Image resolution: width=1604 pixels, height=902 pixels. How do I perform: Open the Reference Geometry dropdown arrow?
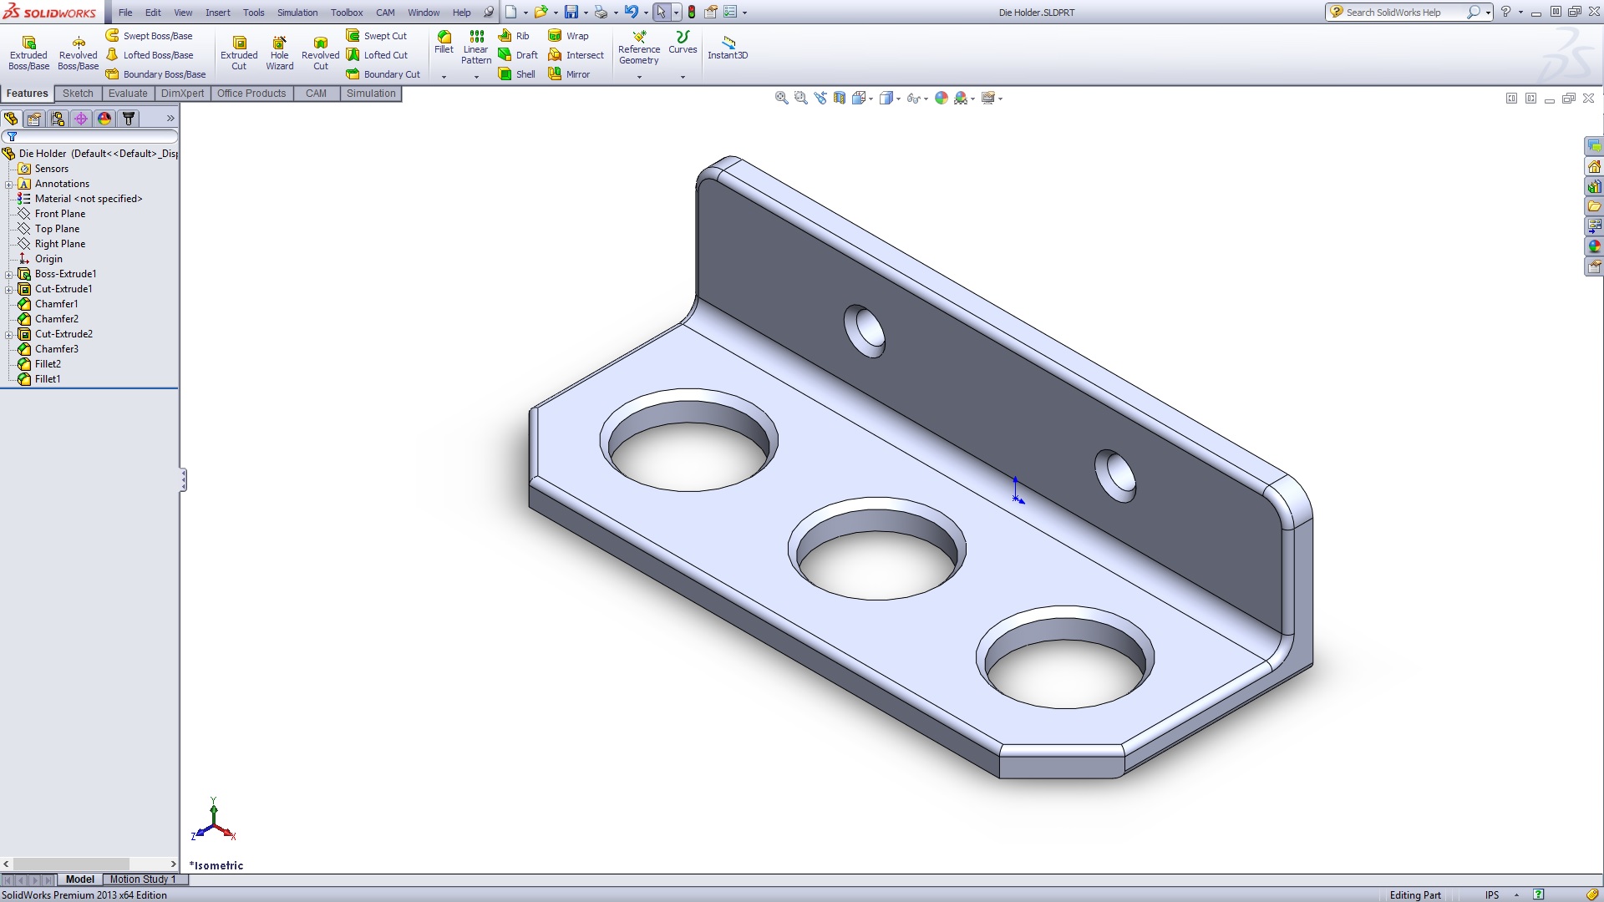point(639,77)
